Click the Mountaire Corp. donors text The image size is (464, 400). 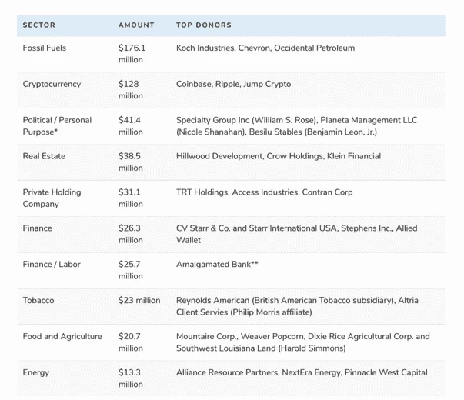(303, 342)
